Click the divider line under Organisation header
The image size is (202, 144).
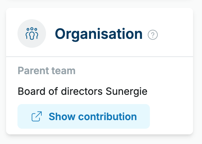[100, 56]
